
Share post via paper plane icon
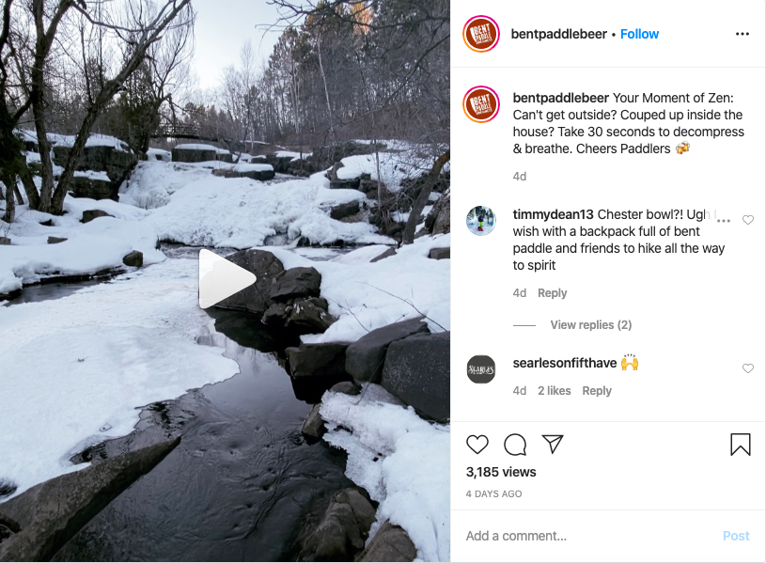(x=553, y=445)
